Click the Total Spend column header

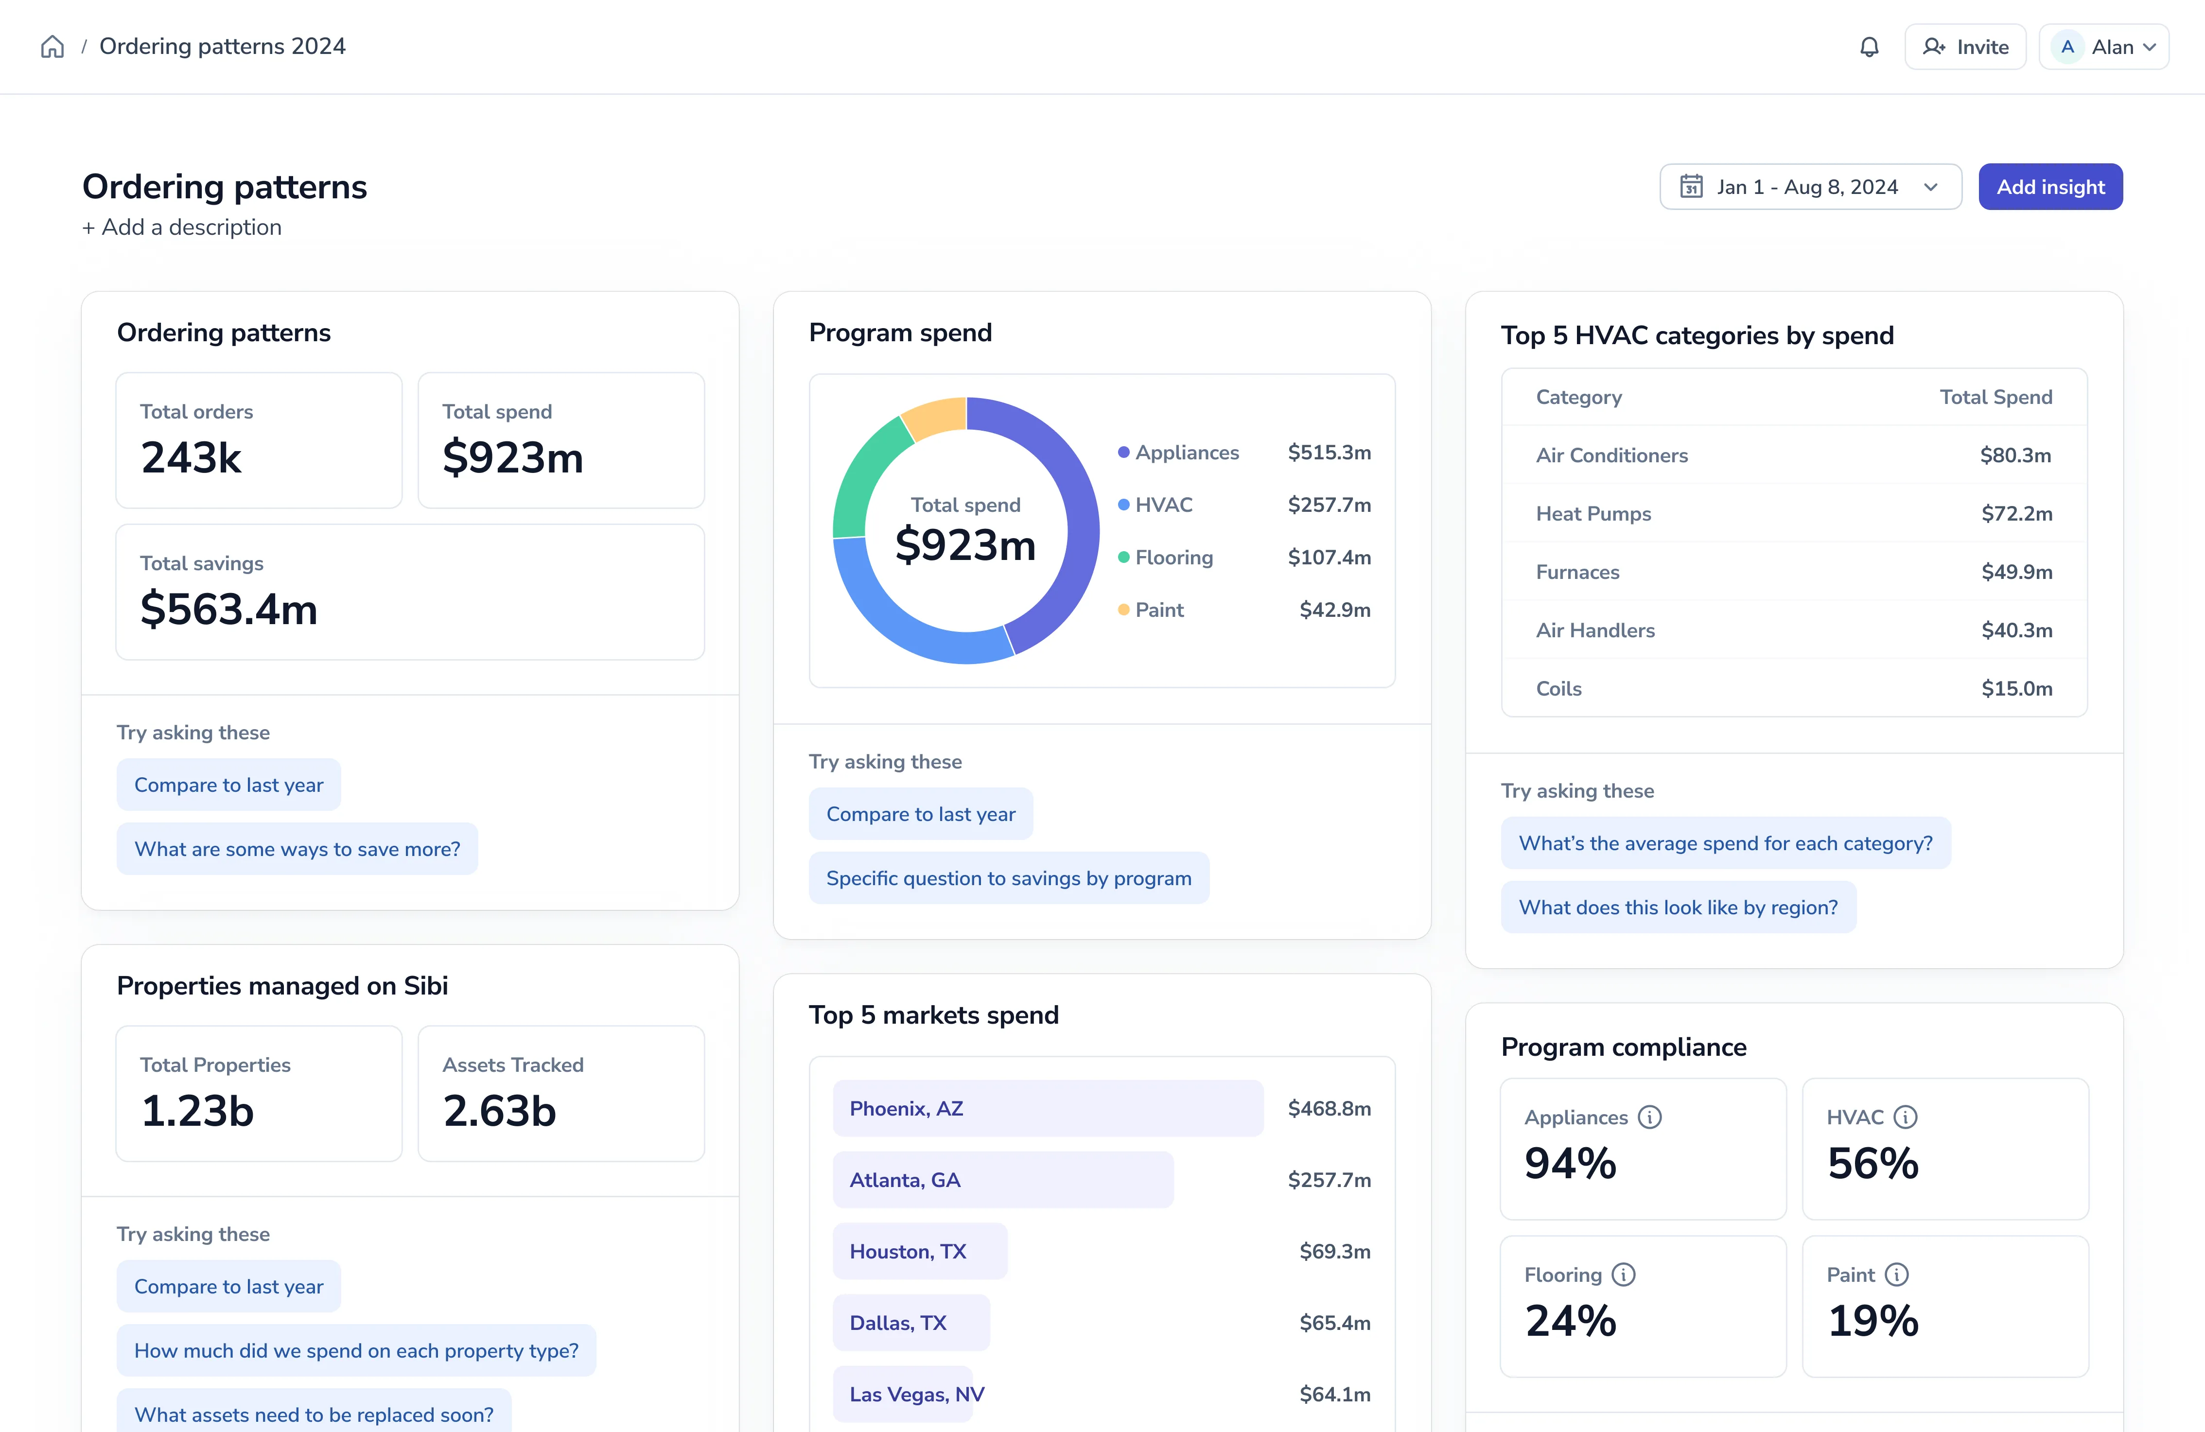(1995, 397)
